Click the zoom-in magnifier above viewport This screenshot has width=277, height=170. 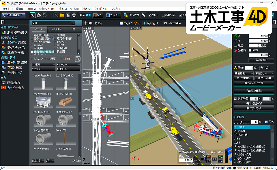(126, 23)
